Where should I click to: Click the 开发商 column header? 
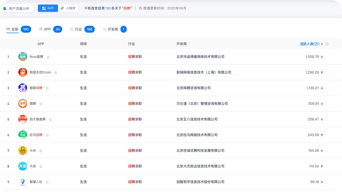(x=182, y=44)
